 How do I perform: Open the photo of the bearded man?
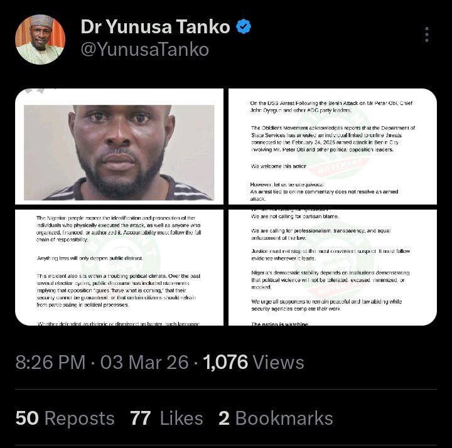(x=119, y=147)
